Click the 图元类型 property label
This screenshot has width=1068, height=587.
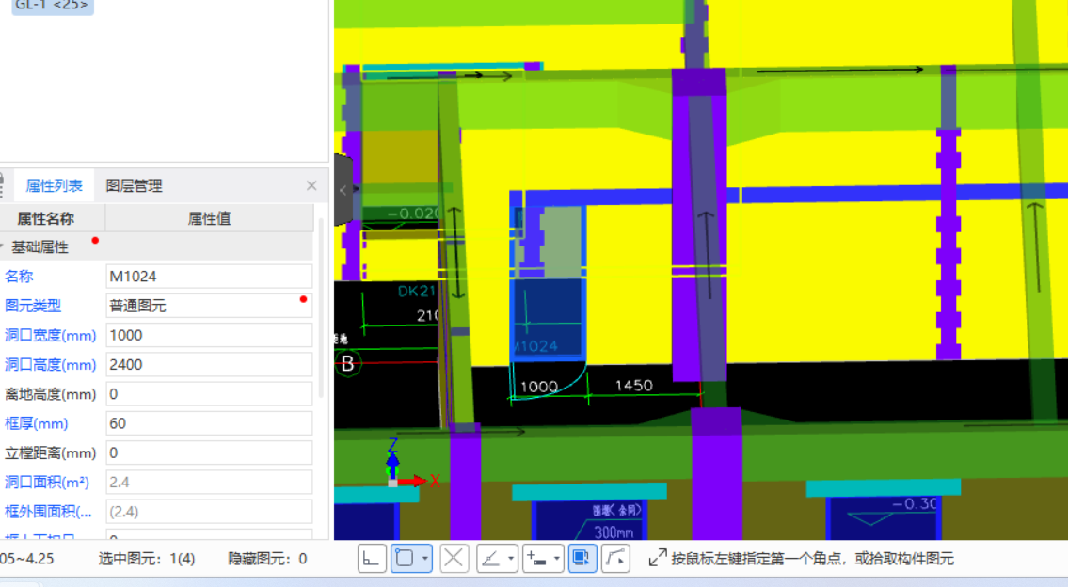tap(33, 306)
